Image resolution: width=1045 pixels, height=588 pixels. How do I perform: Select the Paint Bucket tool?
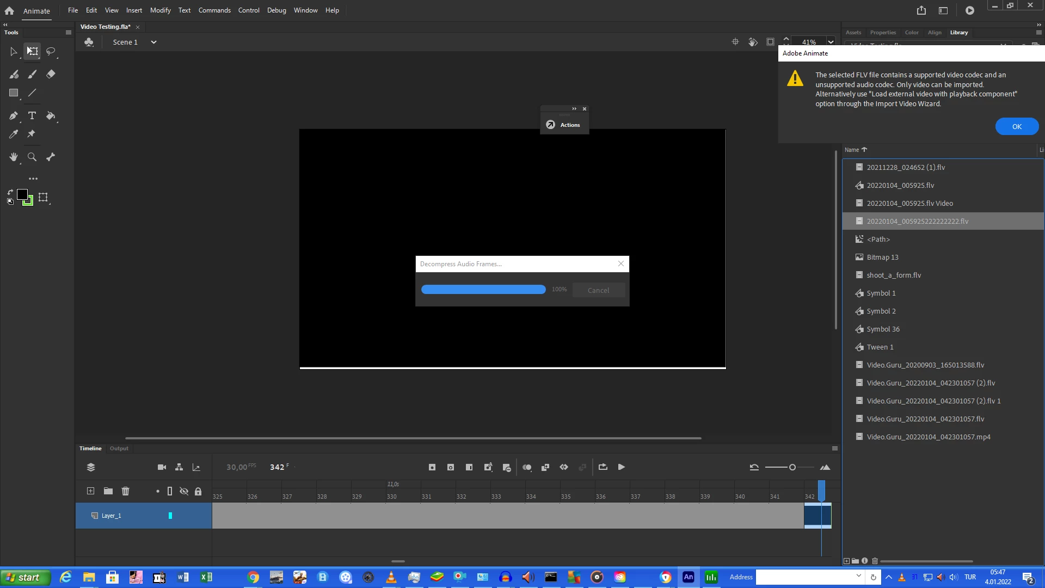point(51,115)
